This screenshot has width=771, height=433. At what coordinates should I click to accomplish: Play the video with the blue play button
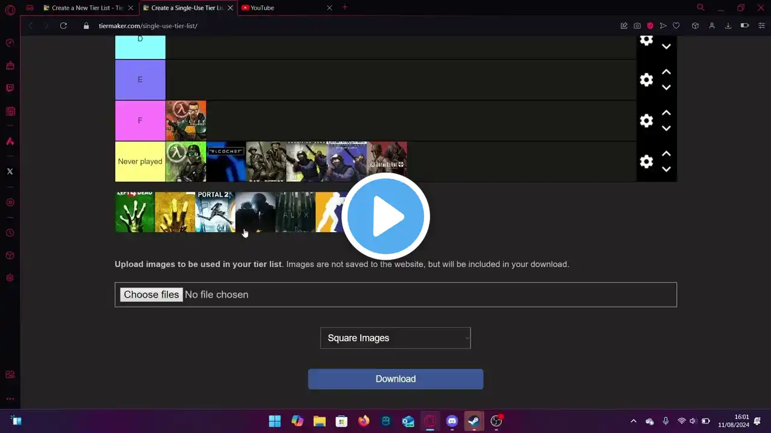[385, 216]
